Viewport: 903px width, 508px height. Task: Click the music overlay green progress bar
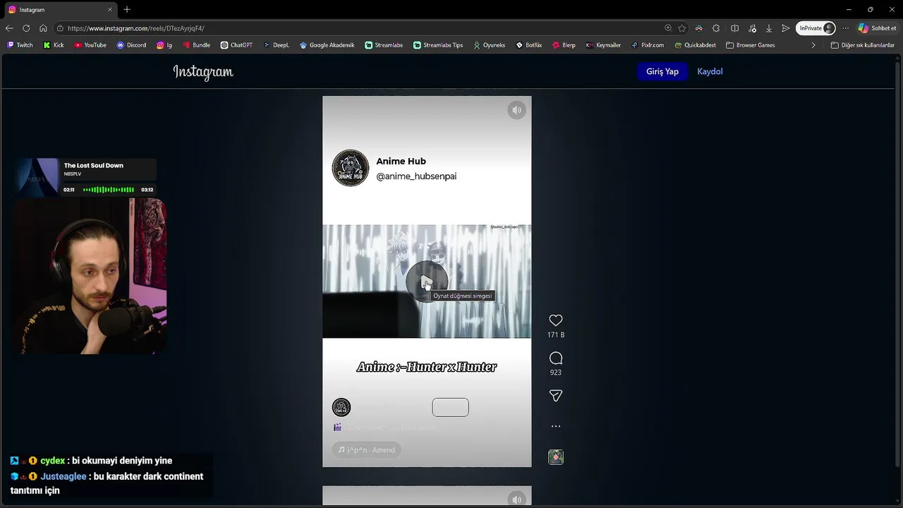coord(108,190)
